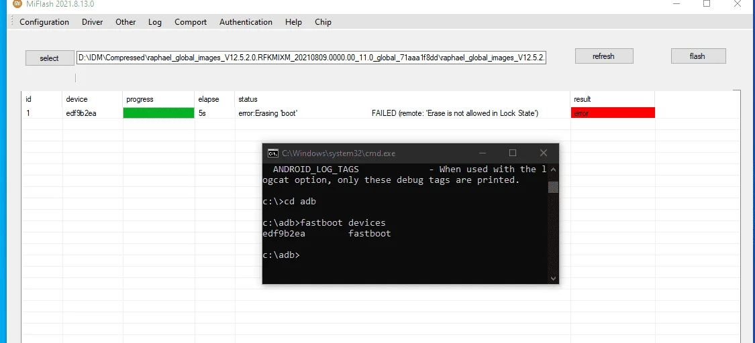Minimize the cmd.exe window
Image resolution: width=755 pixels, height=343 pixels.
tap(483, 153)
